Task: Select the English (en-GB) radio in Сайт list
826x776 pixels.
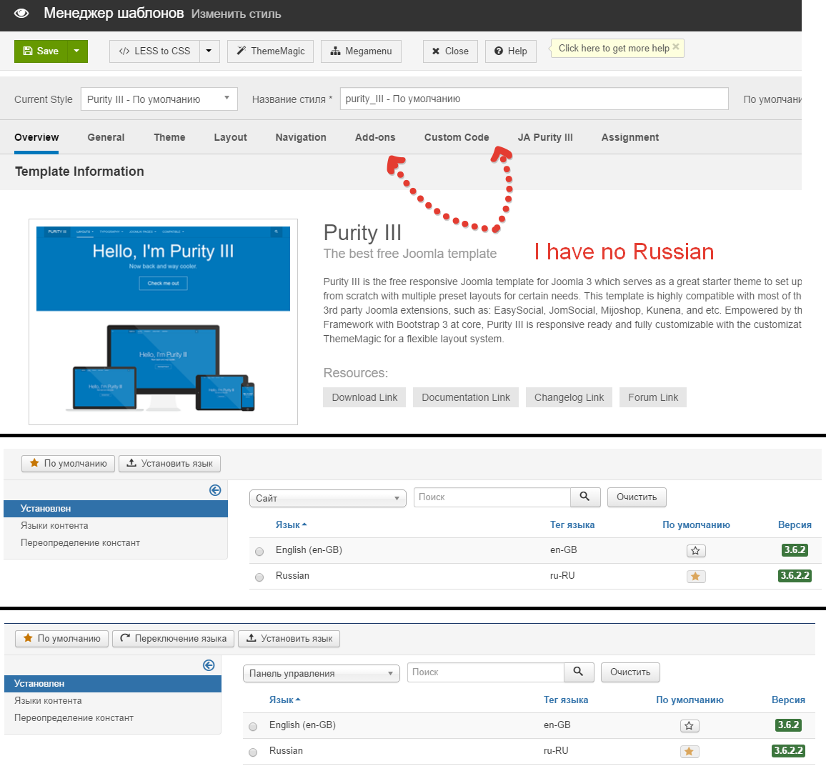Action: (259, 551)
